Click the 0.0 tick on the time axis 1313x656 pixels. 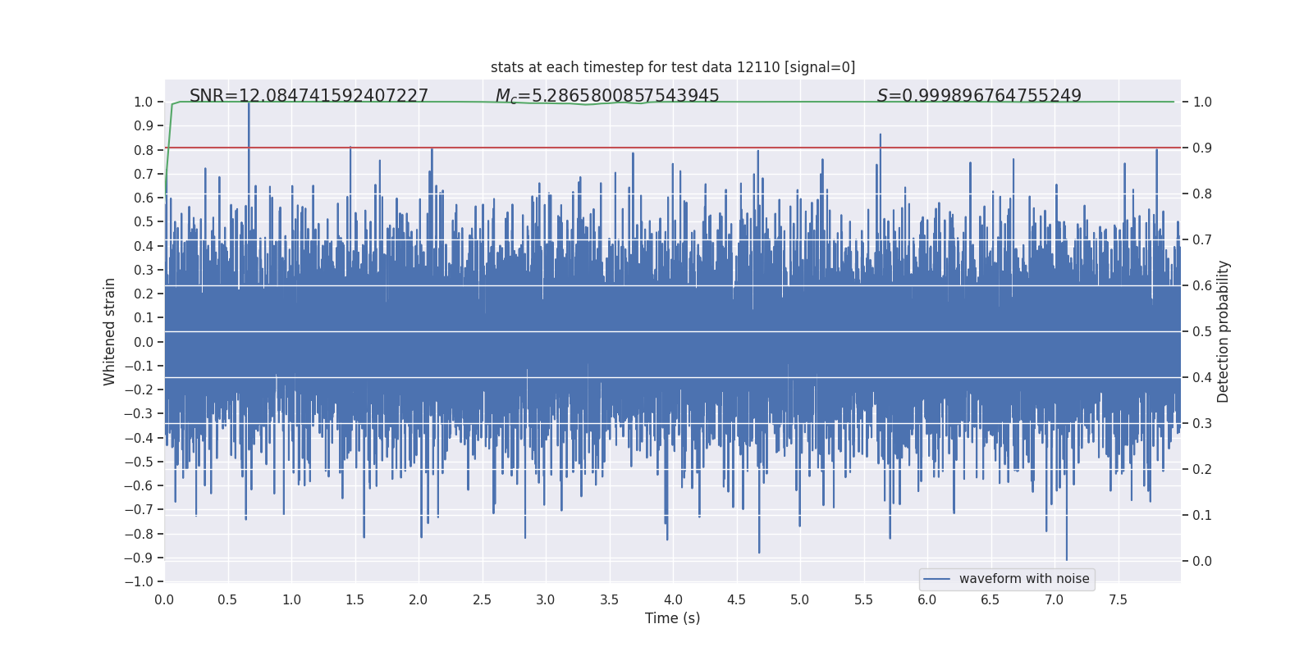click(164, 599)
